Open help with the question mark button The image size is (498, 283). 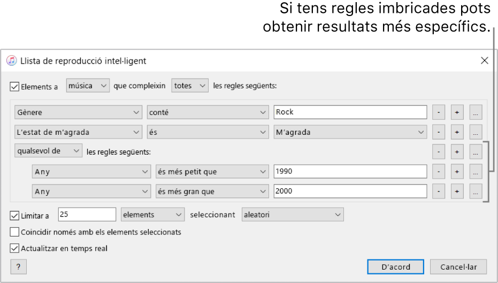pyautogui.click(x=18, y=267)
